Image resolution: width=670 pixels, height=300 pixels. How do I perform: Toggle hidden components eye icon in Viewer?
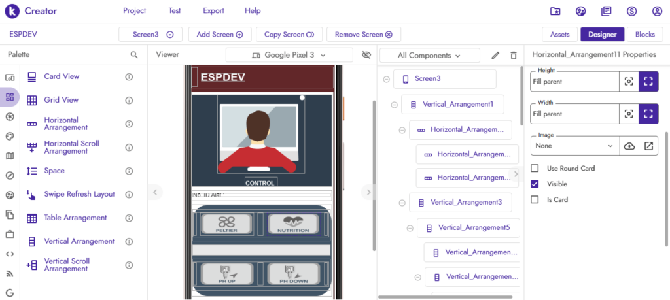[x=366, y=55]
